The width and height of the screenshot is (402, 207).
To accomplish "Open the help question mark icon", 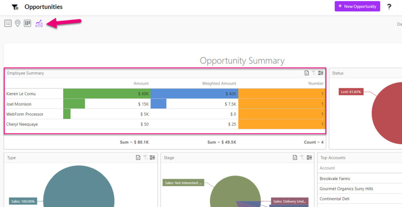I will pos(389,7).
